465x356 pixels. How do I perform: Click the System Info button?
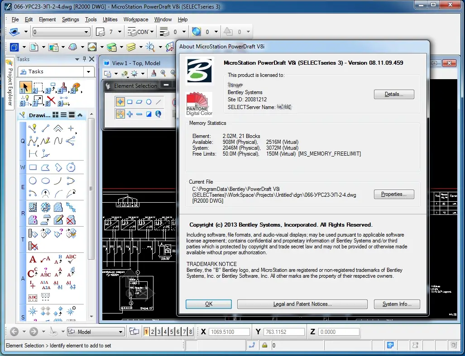[397, 304]
